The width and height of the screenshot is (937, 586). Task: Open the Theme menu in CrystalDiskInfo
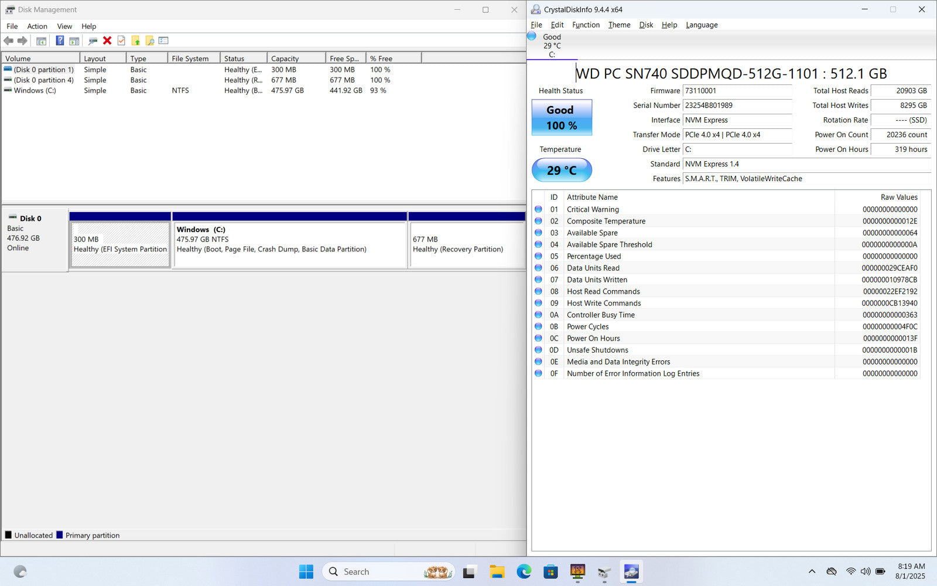click(x=619, y=25)
